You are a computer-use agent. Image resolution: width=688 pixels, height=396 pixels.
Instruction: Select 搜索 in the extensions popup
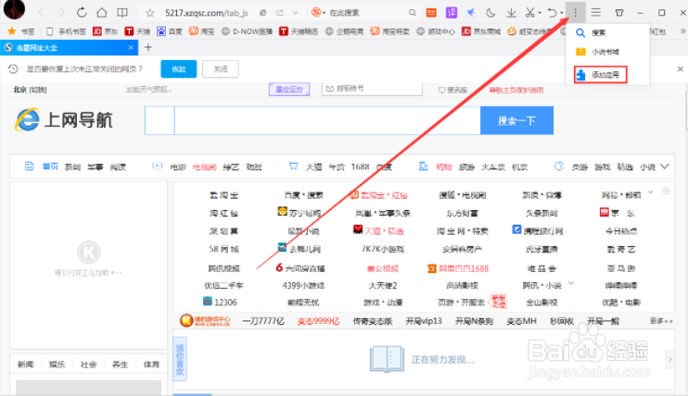click(x=607, y=33)
